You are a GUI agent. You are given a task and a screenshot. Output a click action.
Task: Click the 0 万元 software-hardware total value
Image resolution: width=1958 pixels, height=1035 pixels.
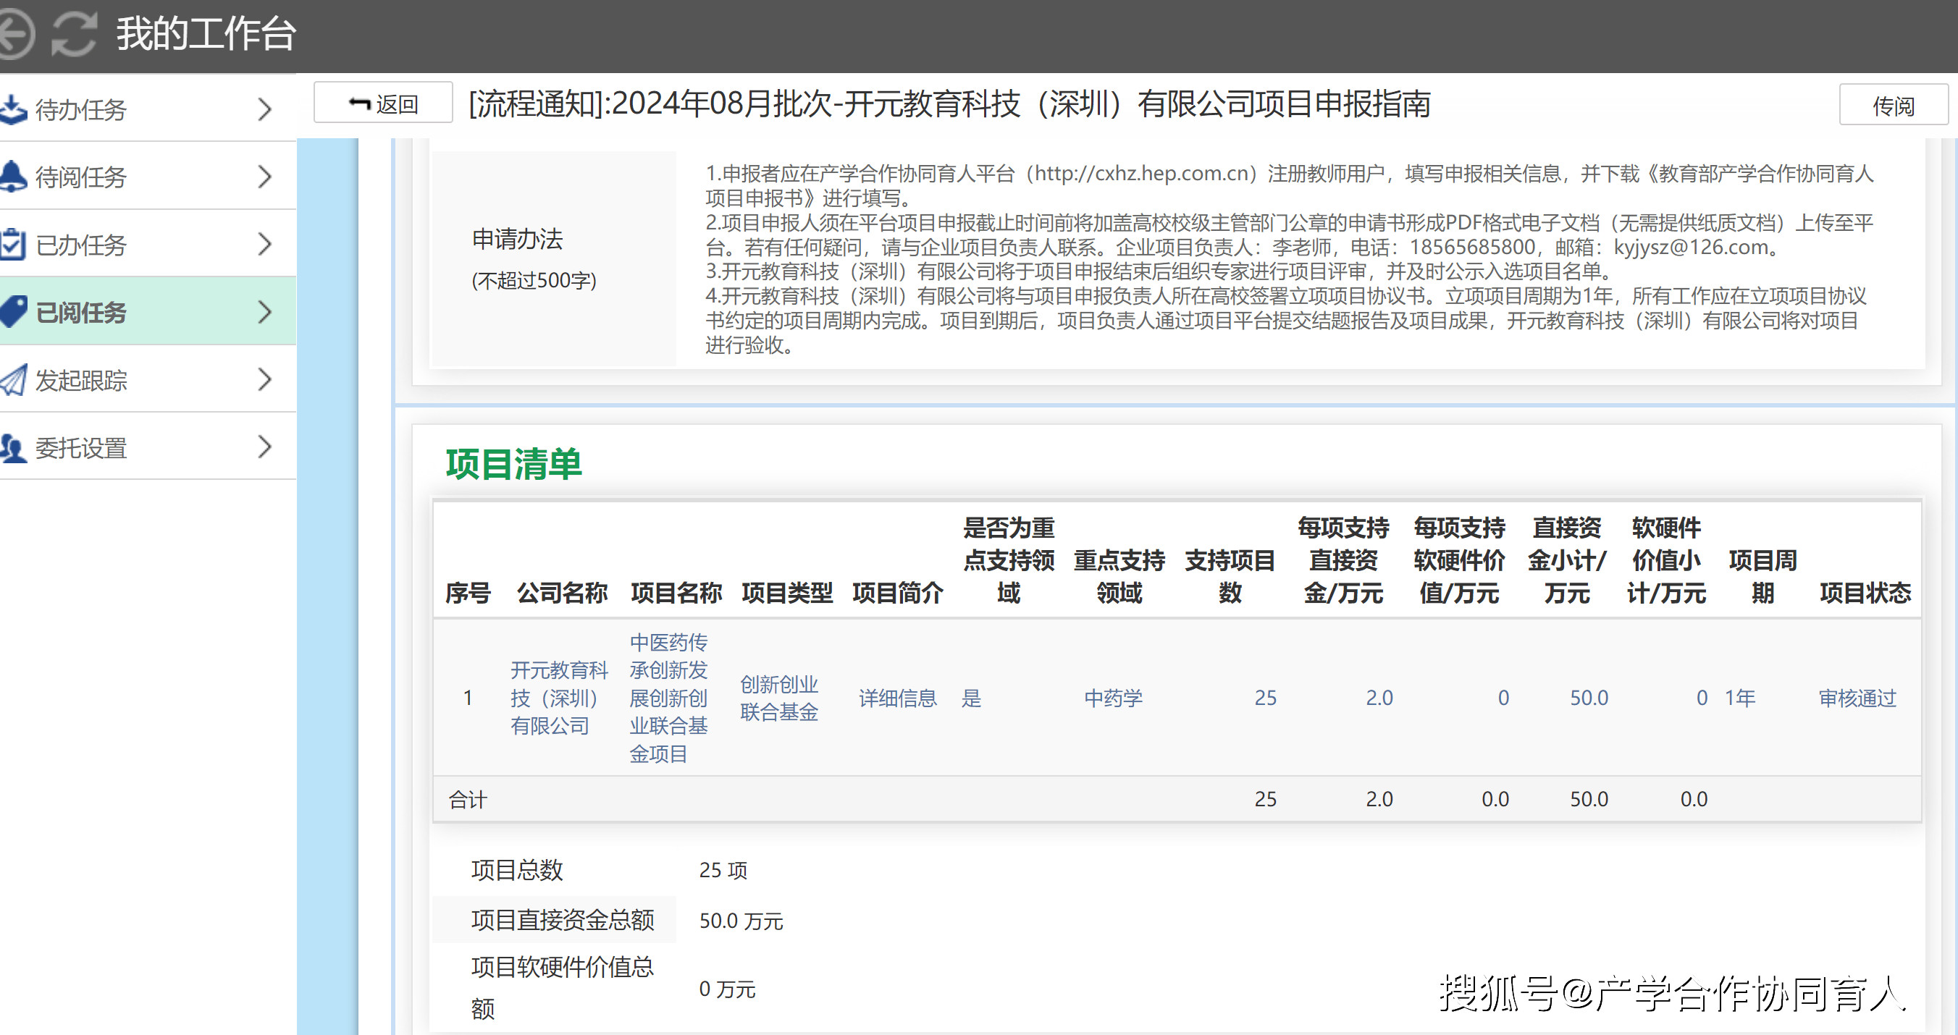728,989
